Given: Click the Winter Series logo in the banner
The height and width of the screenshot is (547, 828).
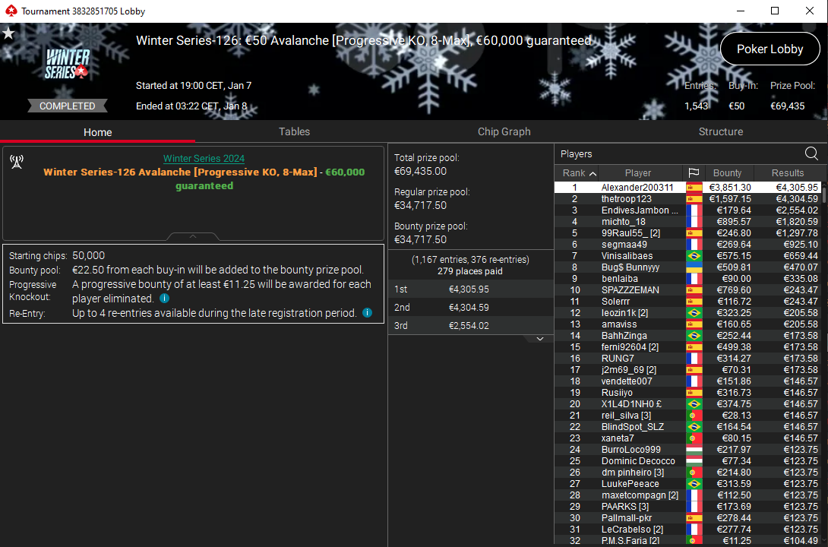Looking at the screenshot, I should click(x=67, y=63).
